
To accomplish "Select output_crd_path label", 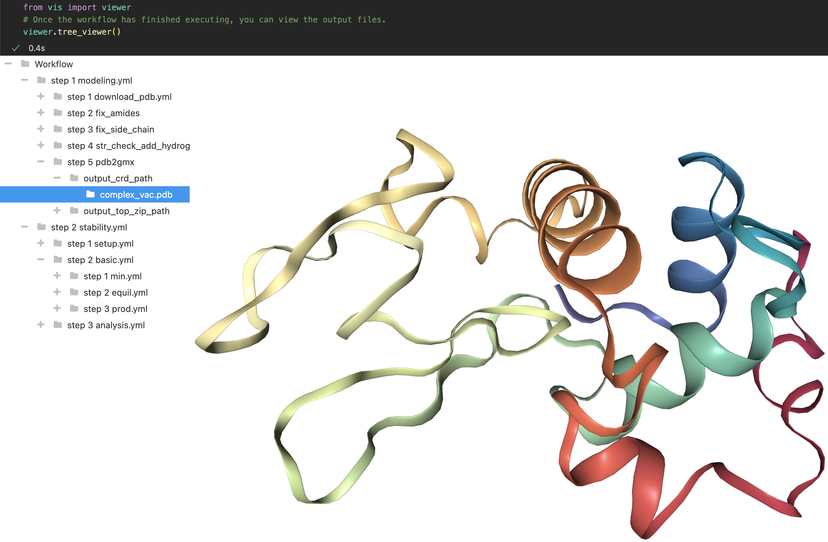I will 118,178.
